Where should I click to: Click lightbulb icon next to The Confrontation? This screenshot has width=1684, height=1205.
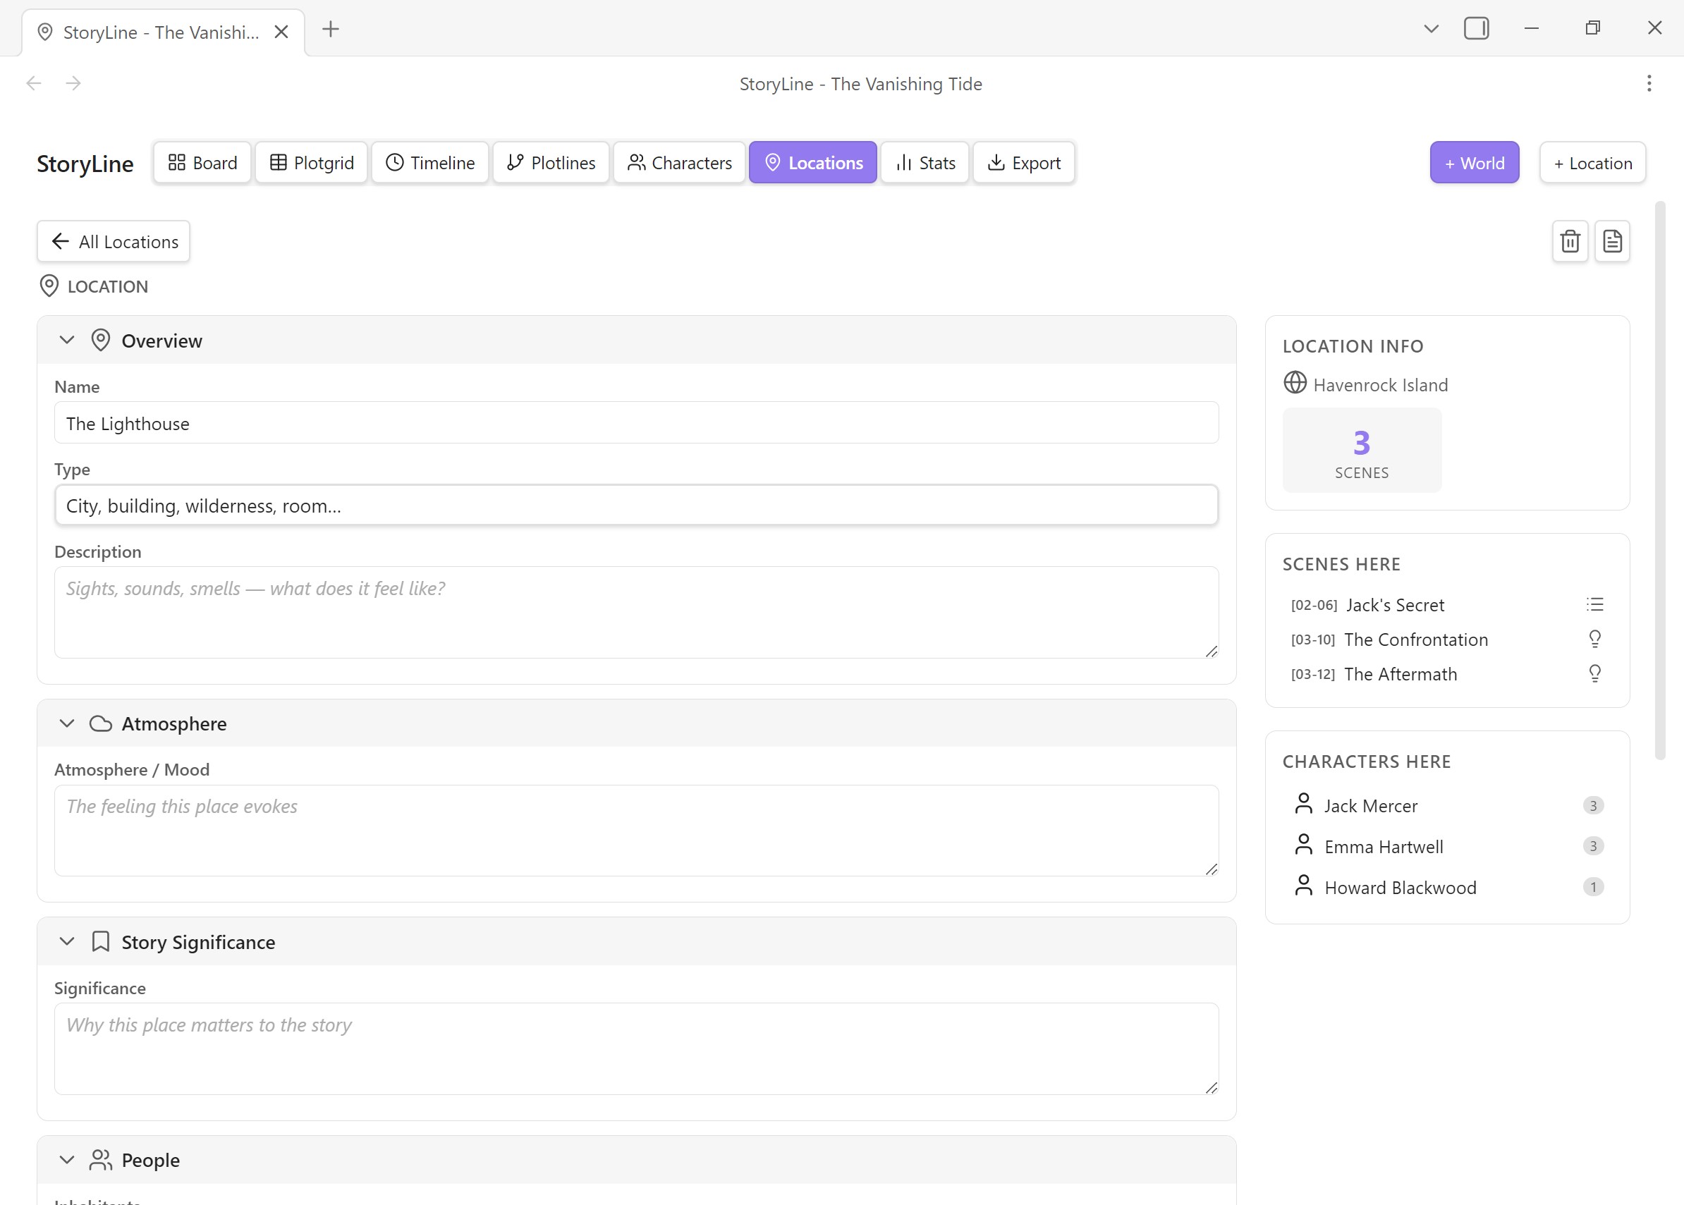1594,639
